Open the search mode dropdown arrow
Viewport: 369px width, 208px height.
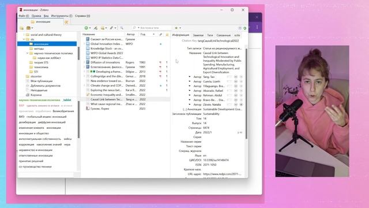click(x=138, y=28)
